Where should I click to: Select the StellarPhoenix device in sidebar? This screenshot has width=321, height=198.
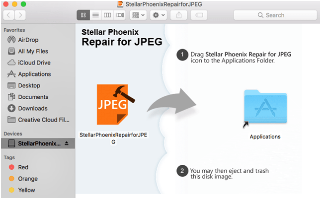38,143
